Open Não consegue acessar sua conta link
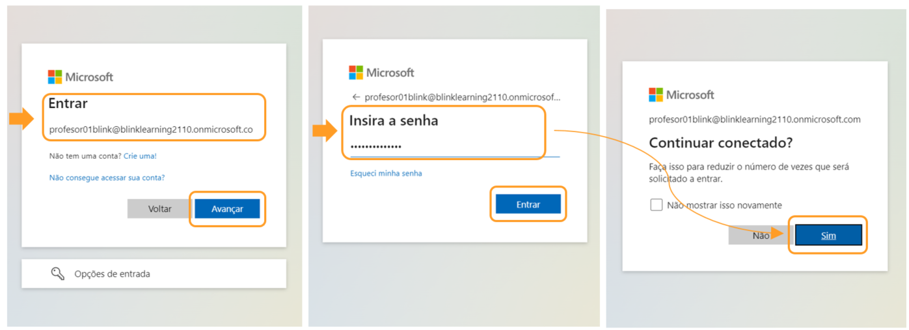 107,178
